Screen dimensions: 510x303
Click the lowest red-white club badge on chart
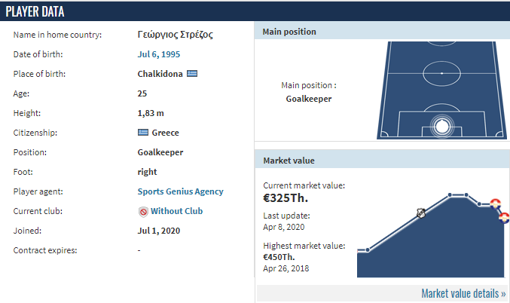click(504, 217)
